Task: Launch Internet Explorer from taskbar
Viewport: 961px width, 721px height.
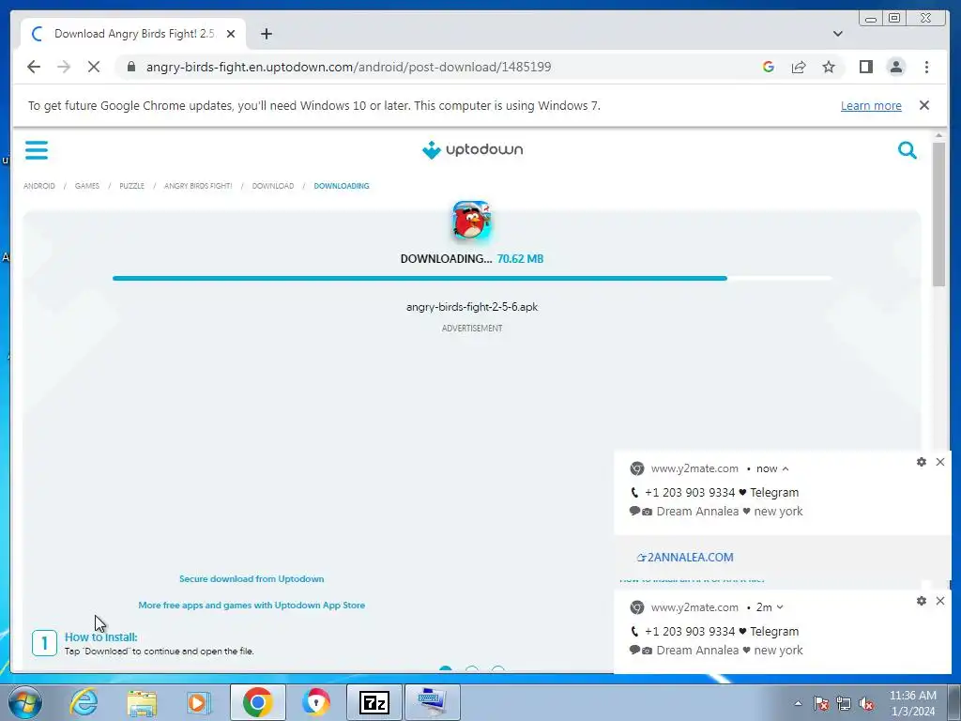Action: click(84, 702)
